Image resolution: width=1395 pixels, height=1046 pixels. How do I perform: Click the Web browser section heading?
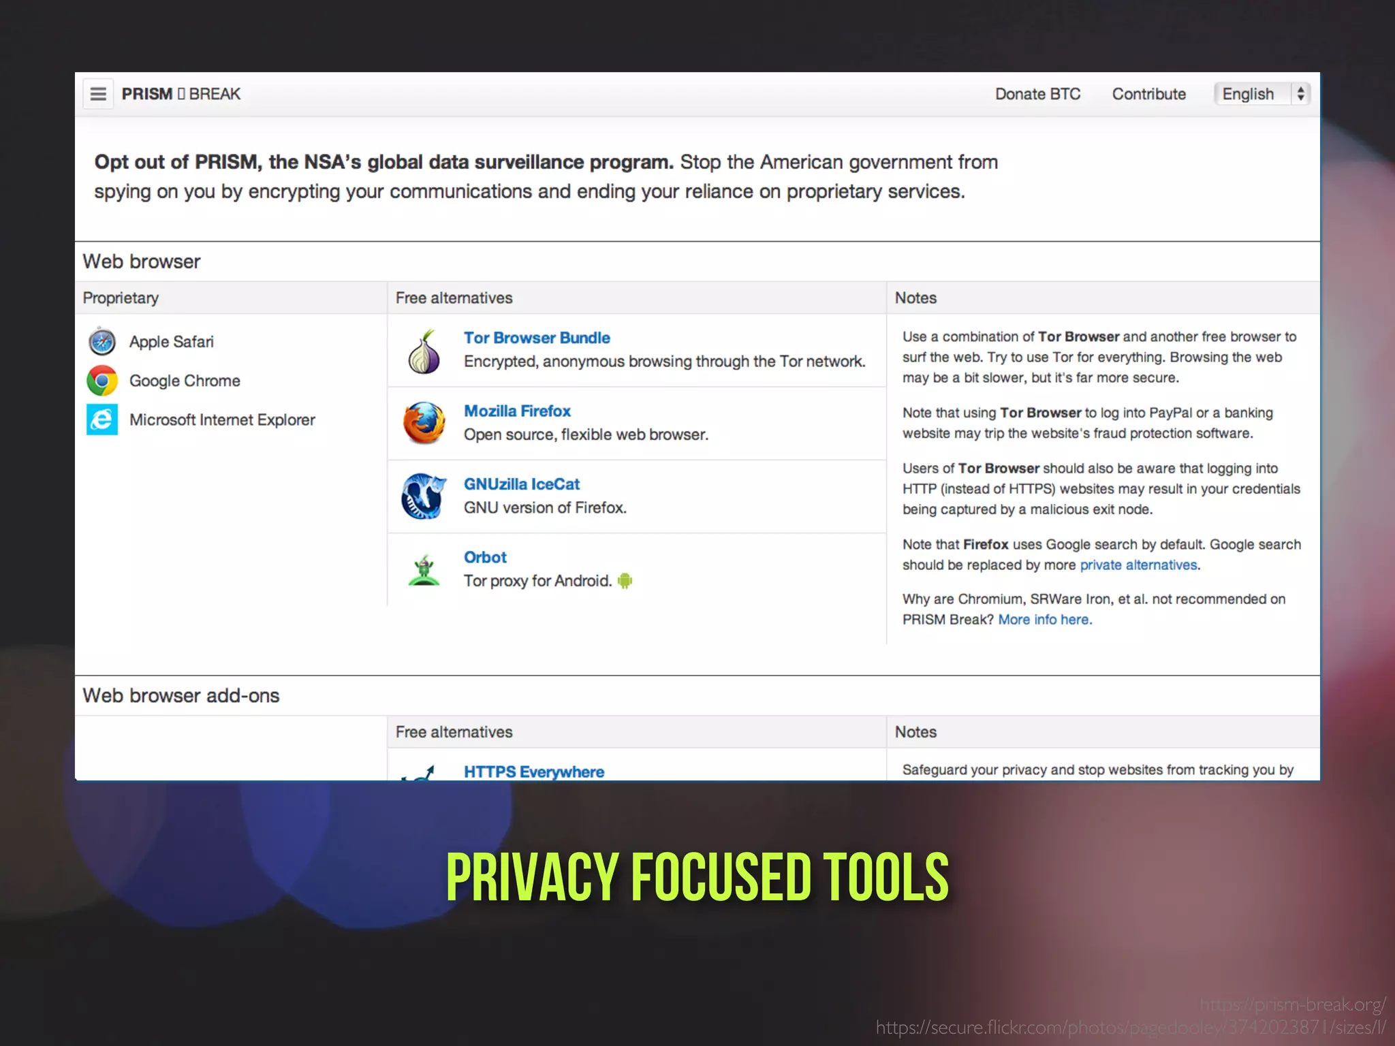point(142,261)
